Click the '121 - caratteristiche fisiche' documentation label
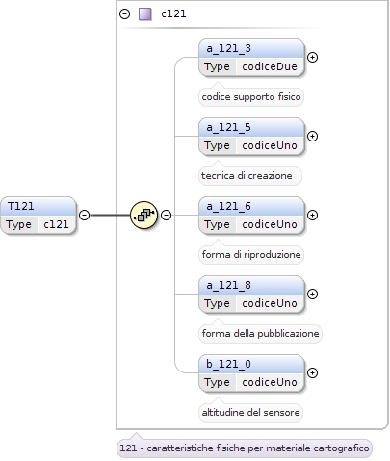The image size is (390, 461). click(x=245, y=448)
